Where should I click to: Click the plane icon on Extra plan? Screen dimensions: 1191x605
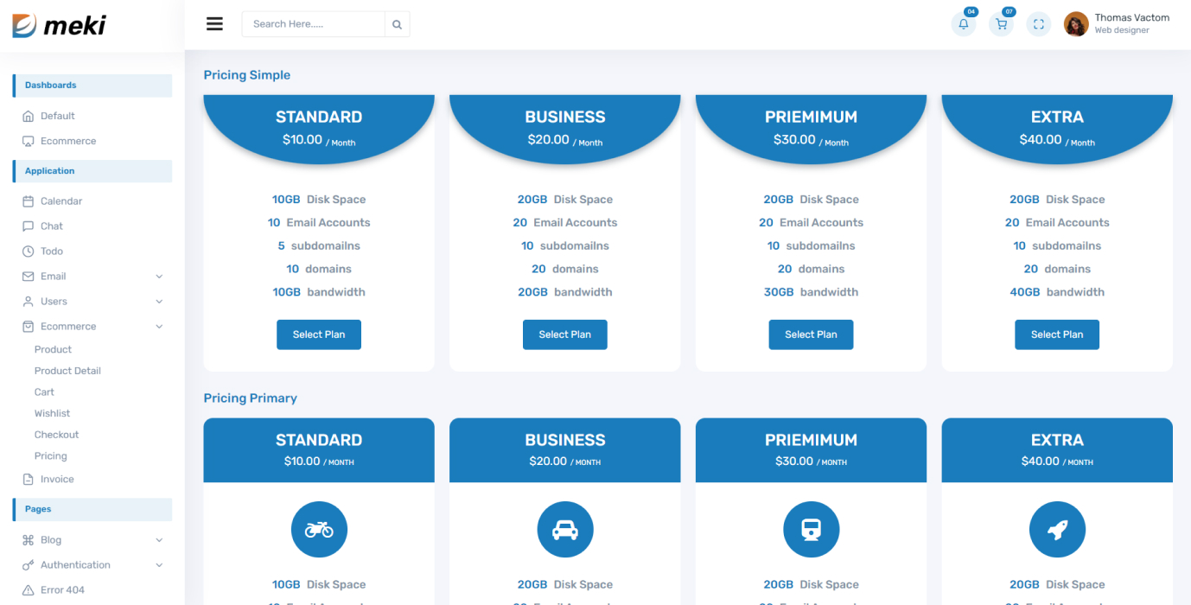tap(1057, 529)
